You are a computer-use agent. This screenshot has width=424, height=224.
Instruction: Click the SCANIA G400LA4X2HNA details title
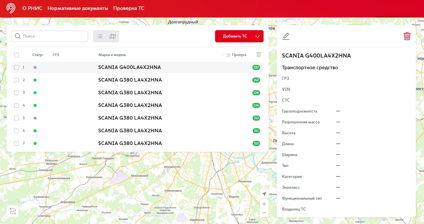[316, 56]
